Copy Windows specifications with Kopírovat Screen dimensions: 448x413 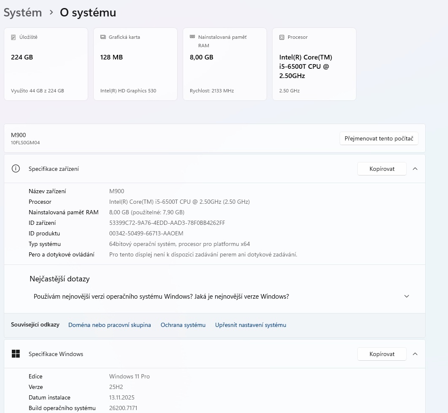[382, 354]
